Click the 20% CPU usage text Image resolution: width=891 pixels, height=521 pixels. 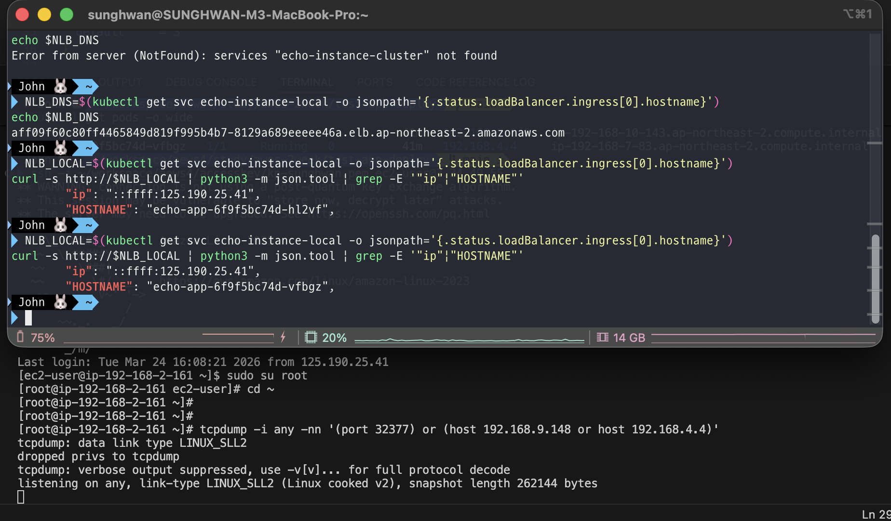click(334, 338)
